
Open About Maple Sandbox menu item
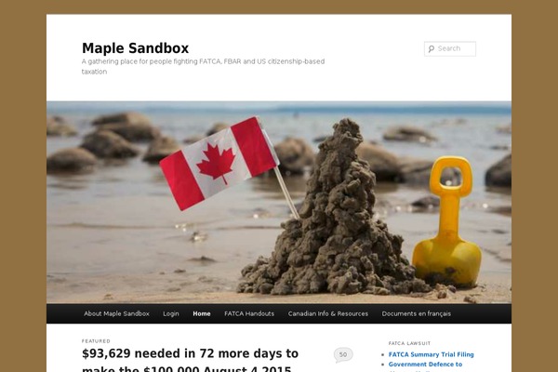coord(117,313)
